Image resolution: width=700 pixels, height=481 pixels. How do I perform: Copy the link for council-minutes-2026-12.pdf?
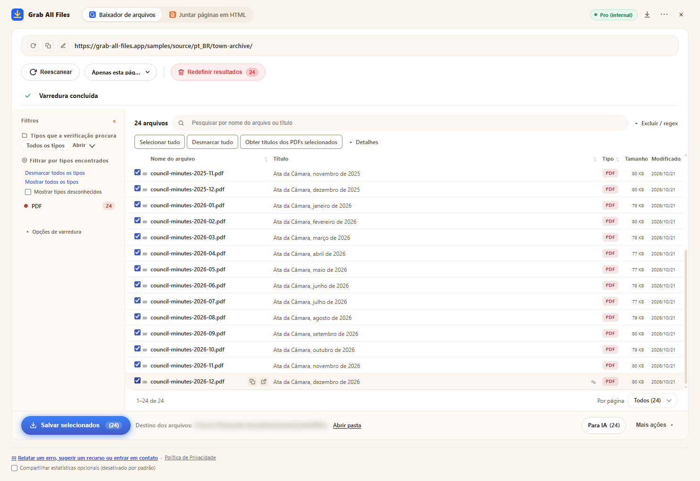(252, 382)
